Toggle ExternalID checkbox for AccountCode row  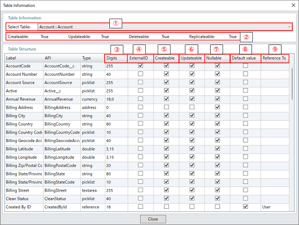pyautogui.click(x=141, y=66)
